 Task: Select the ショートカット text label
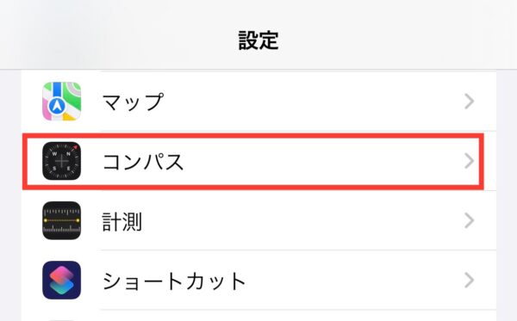click(x=174, y=281)
